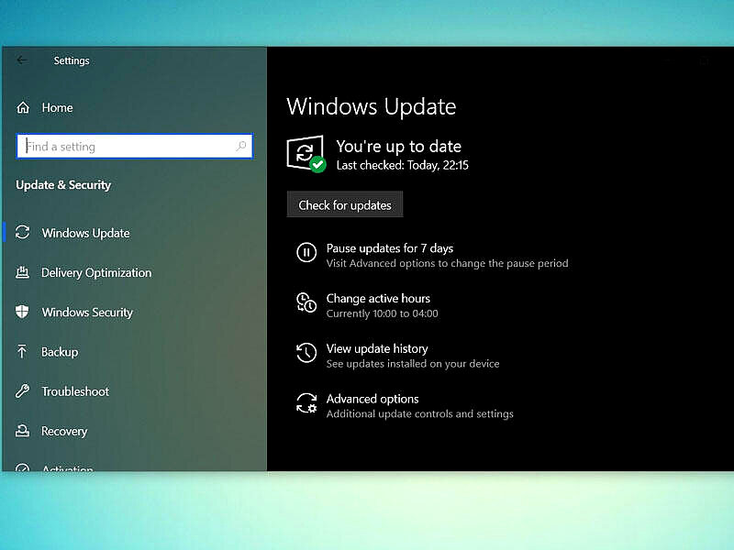
Task: Open View update history
Action: coord(377,349)
